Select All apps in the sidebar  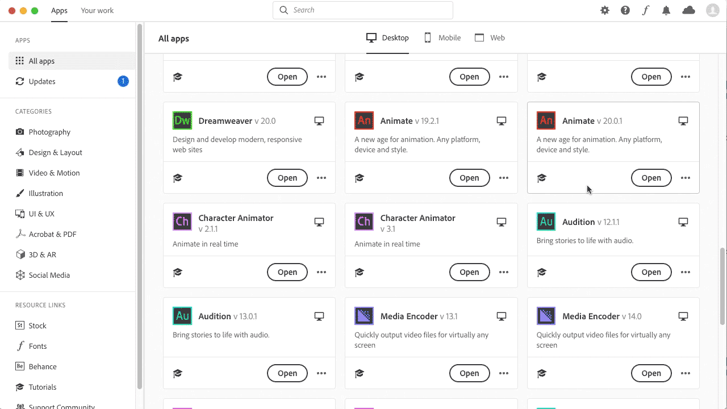tap(72, 61)
